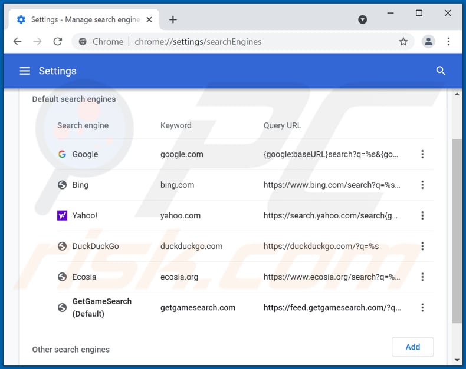Open more actions menu for Google row

pyautogui.click(x=422, y=154)
